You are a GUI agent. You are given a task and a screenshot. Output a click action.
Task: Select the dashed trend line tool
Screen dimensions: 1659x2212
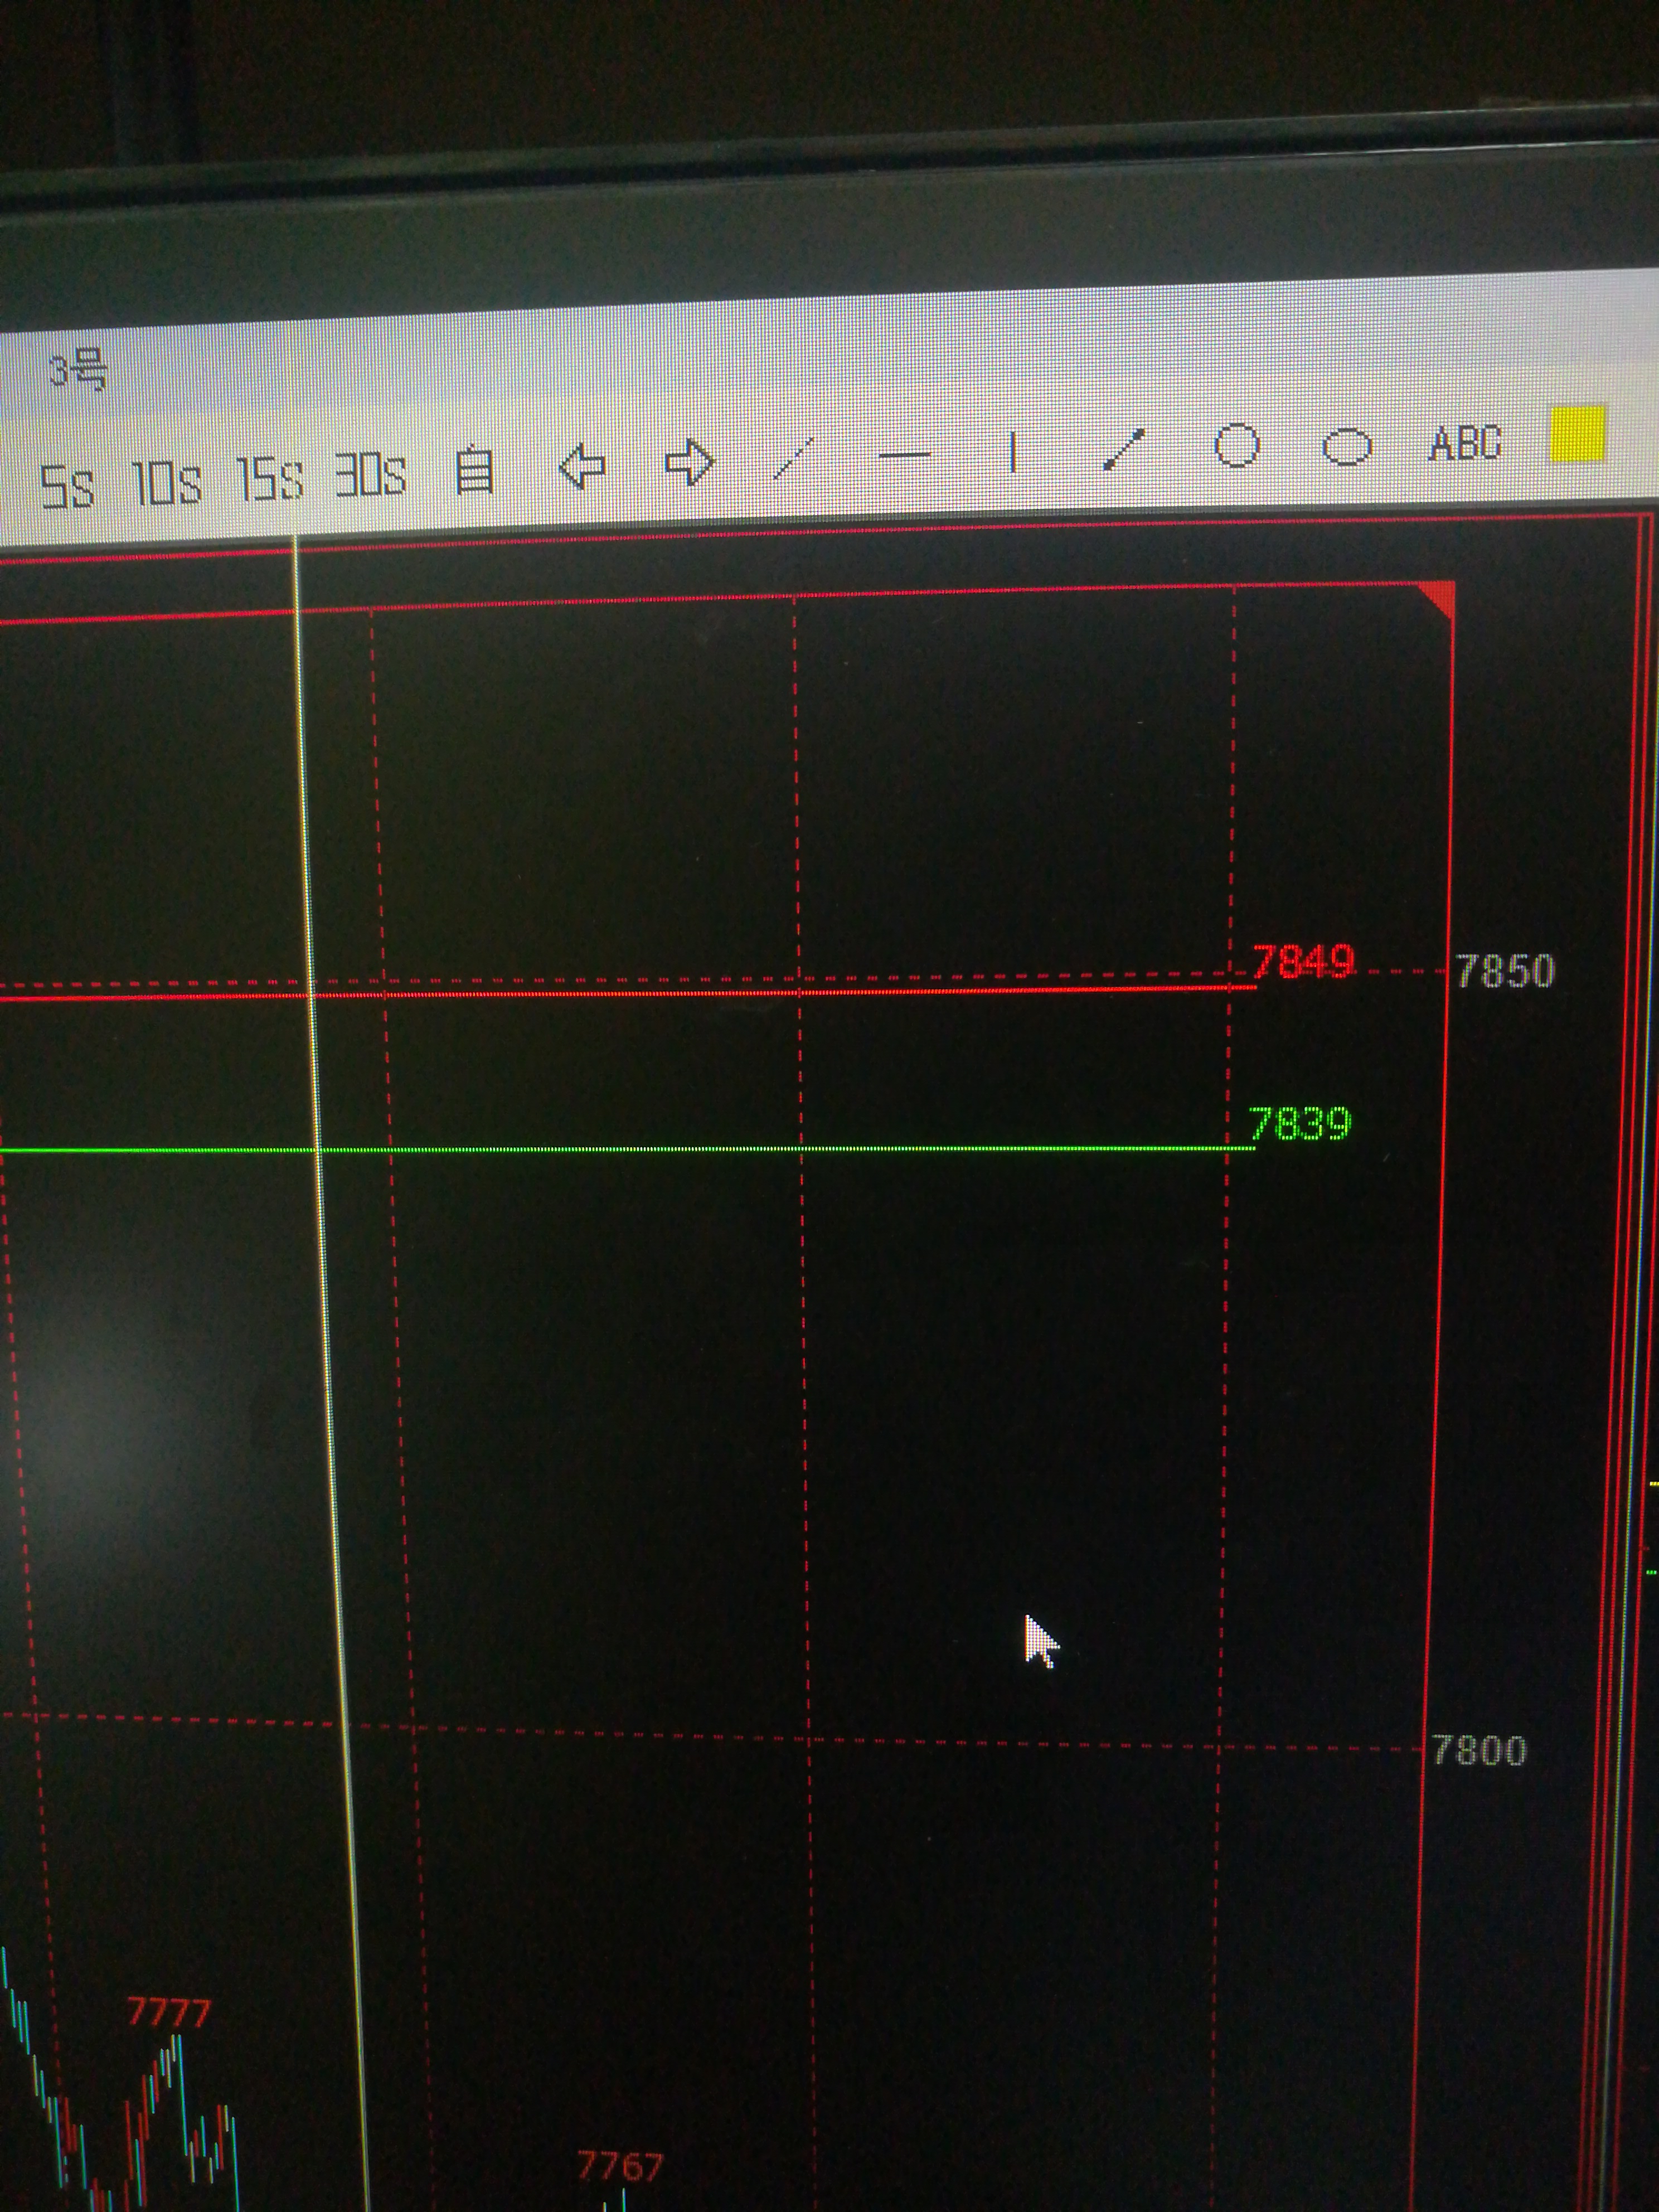click(795, 458)
